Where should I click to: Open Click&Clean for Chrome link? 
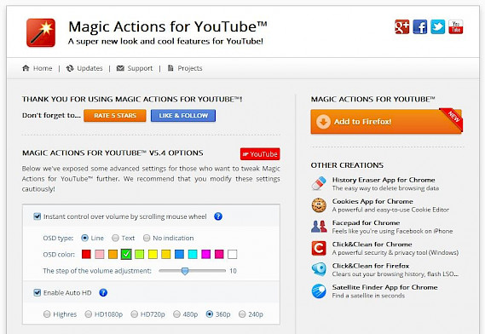372,245
